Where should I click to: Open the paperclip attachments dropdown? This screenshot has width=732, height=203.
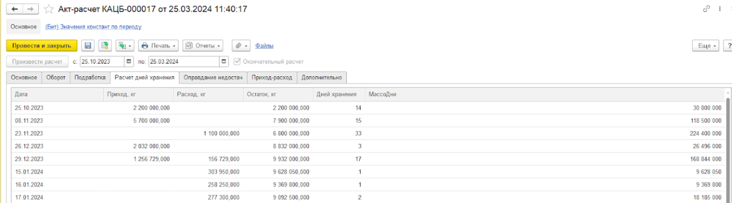(241, 45)
